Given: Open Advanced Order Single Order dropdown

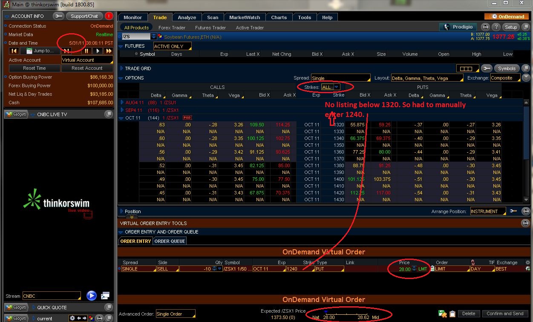Looking at the screenshot, I should pos(176,314).
